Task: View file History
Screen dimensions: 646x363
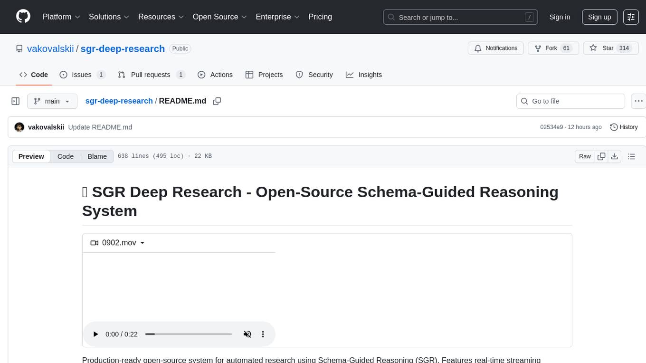Action: pyautogui.click(x=624, y=127)
